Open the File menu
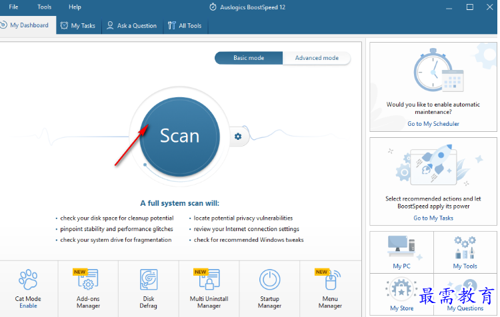 pos(13,7)
